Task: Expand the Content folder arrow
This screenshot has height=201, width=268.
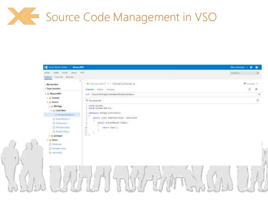Action: [47, 98]
